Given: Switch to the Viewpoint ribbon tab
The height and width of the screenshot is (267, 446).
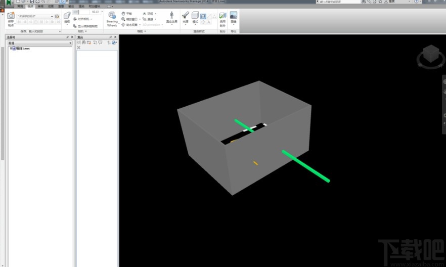Looking at the screenshot, I should point(30,7).
